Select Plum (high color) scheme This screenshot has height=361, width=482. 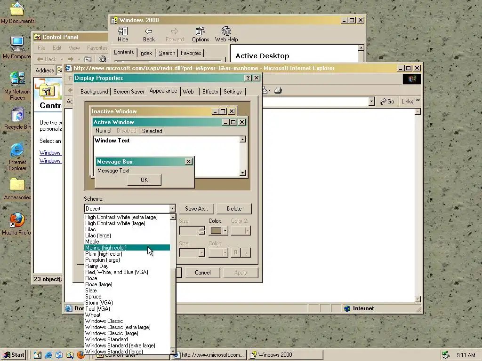coord(127,254)
